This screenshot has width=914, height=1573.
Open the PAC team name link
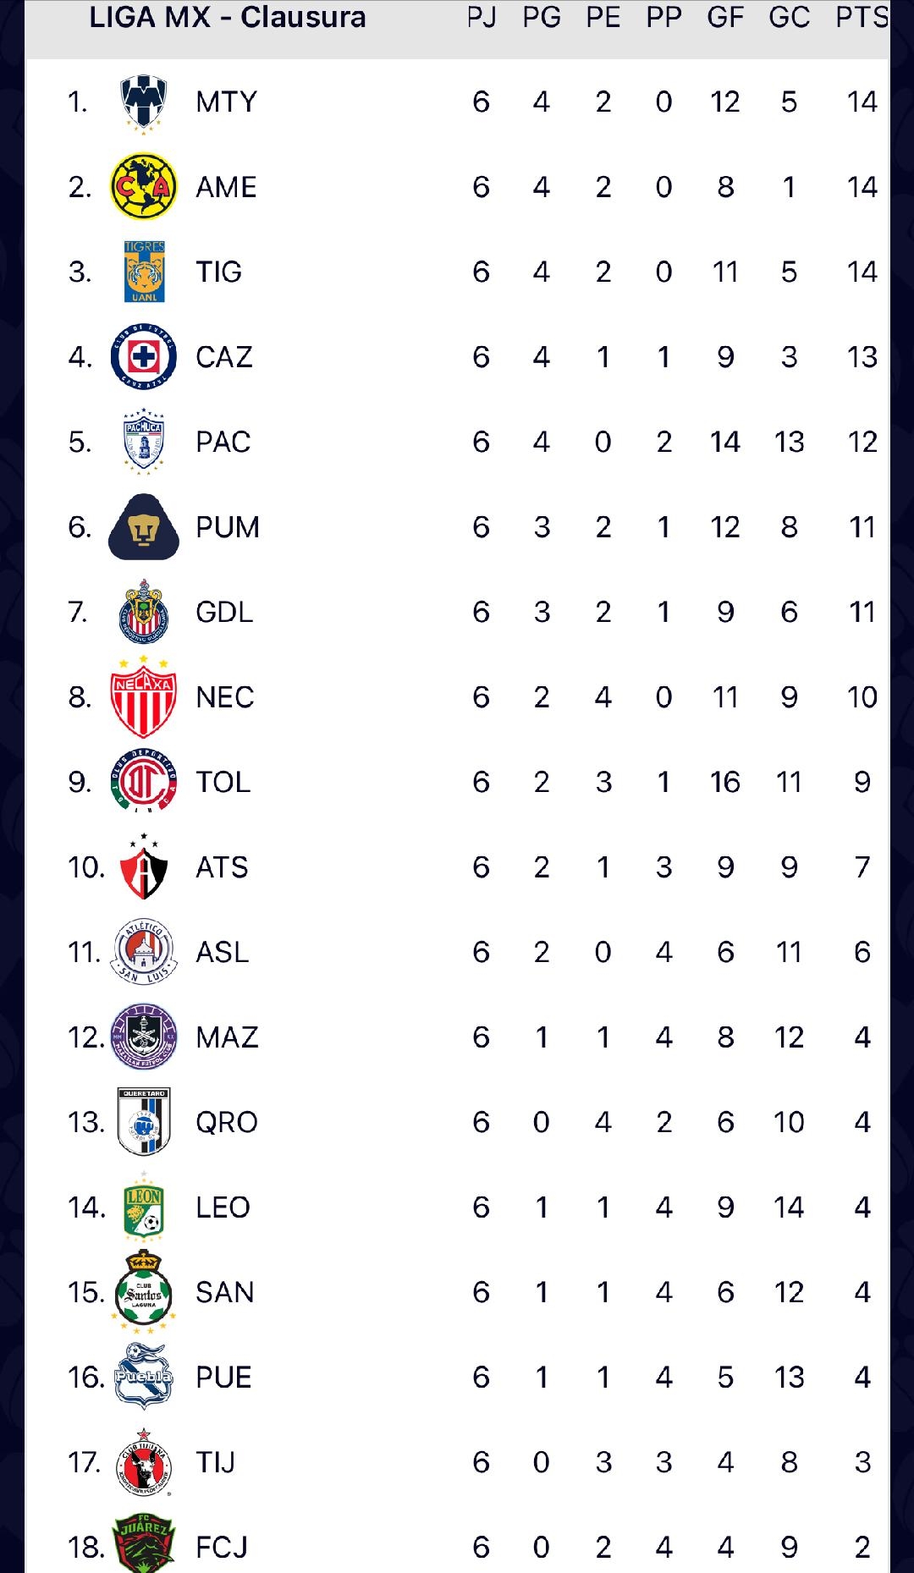pos(223,442)
